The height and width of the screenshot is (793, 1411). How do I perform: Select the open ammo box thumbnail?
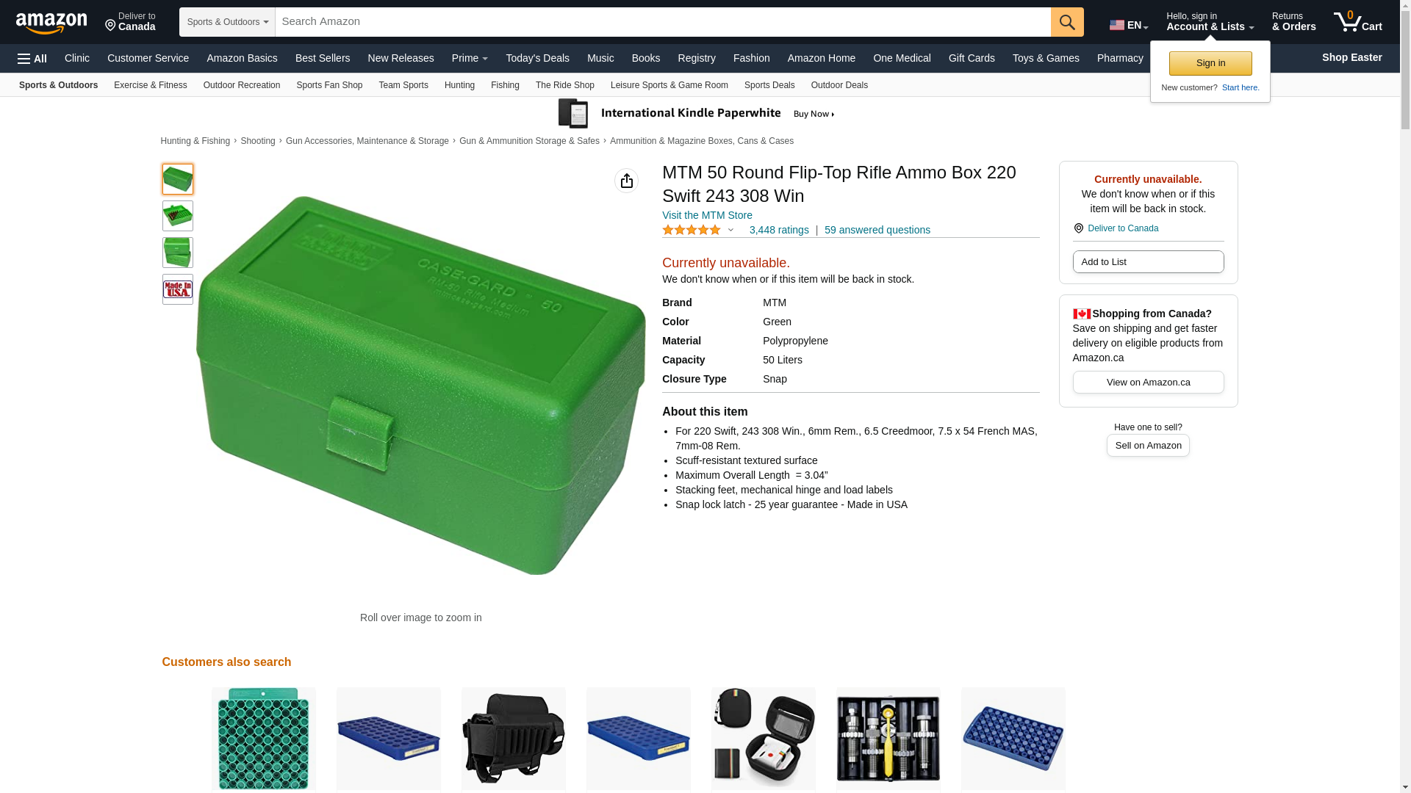point(178,216)
